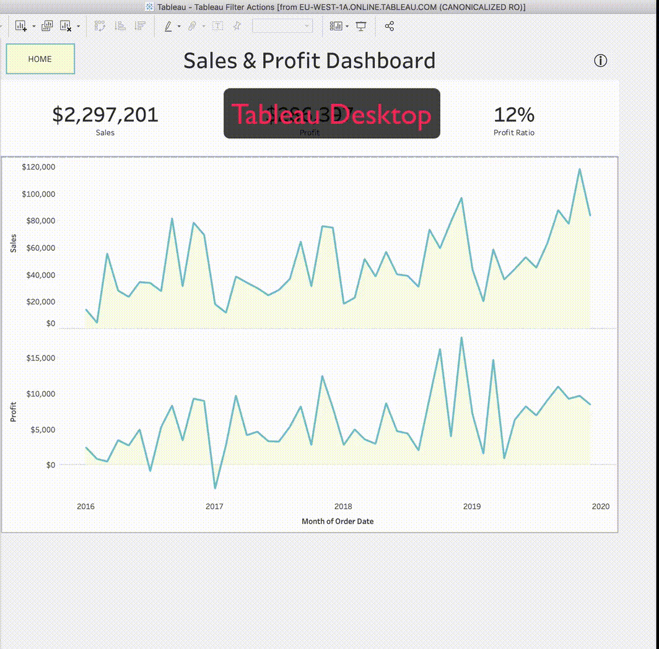The width and height of the screenshot is (659, 649).
Task: Click the Swap Rows and Columns icon
Action: tap(100, 26)
